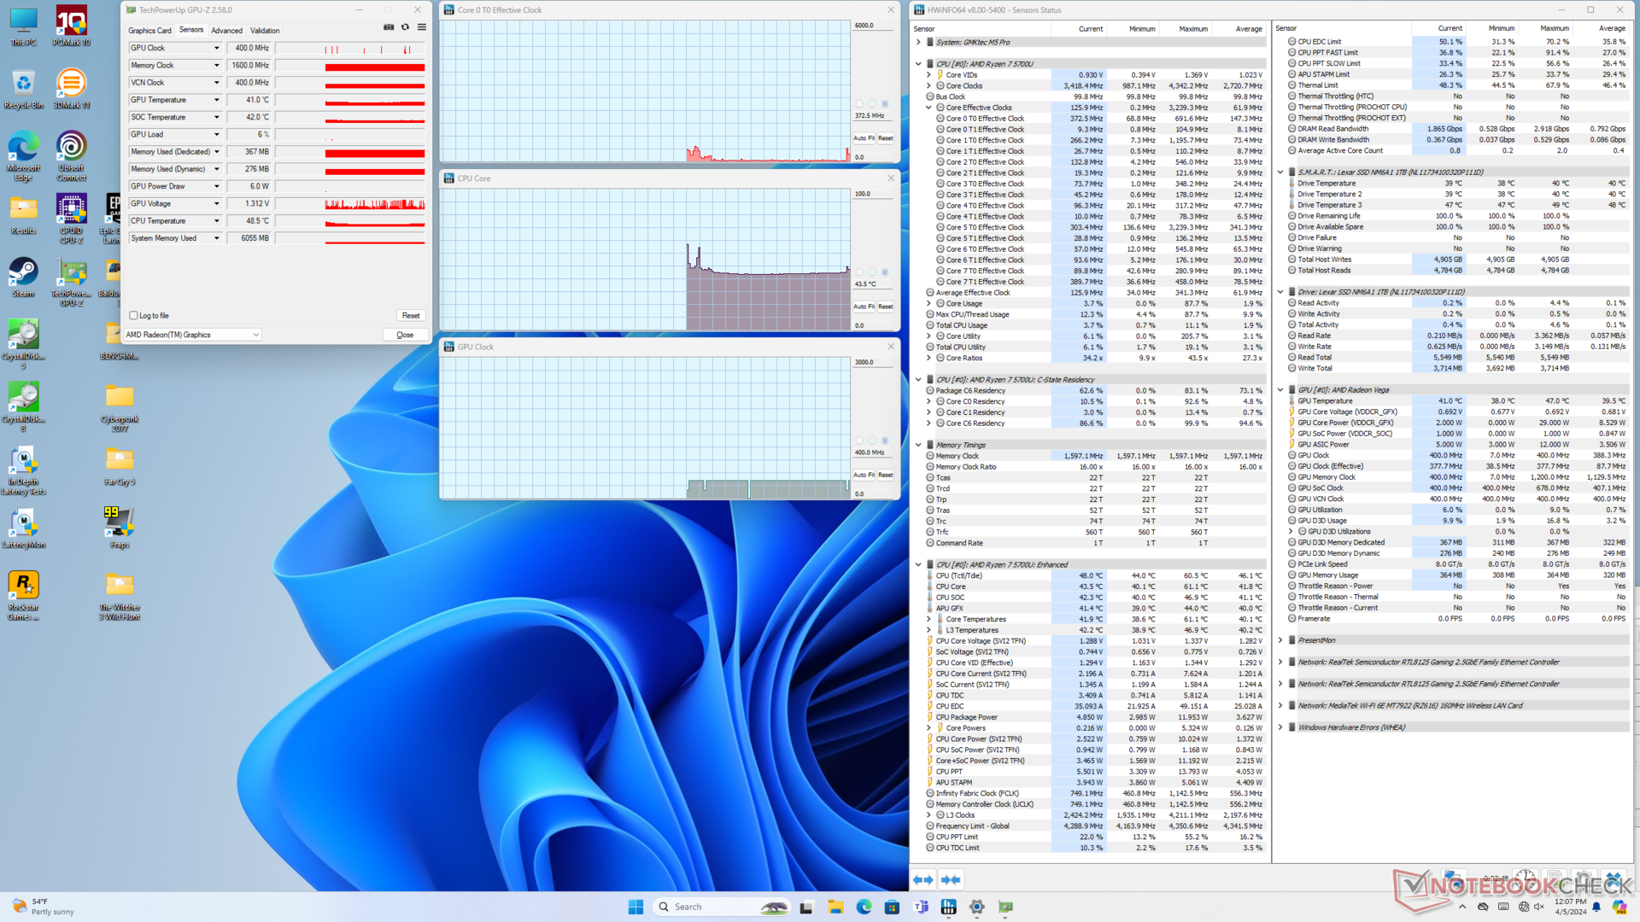Click the GPU-Z screenshot camera icon
Viewport: 1640px width, 922px height.
(x=389, y=27)
